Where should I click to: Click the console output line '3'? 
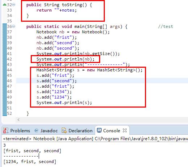5,145
